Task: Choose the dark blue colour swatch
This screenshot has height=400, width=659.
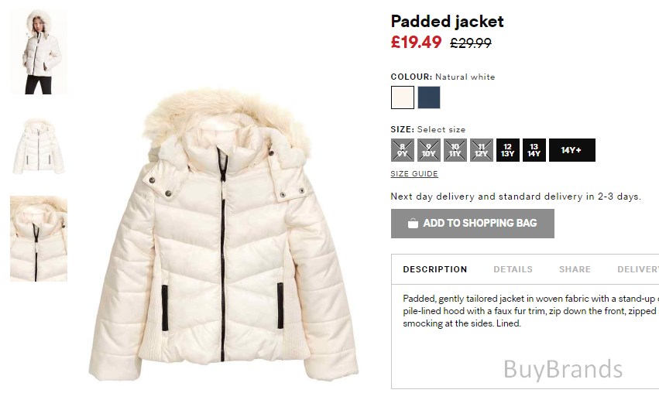Action: [429, 97]
